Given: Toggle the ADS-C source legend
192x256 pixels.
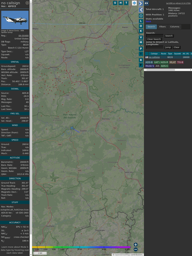Looking at the screenshot, I should 164,66.
